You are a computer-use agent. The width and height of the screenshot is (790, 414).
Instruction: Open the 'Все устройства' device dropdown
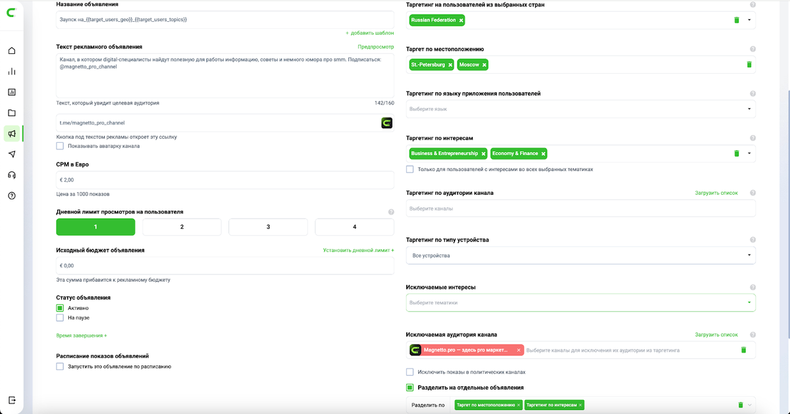[581, 255]
